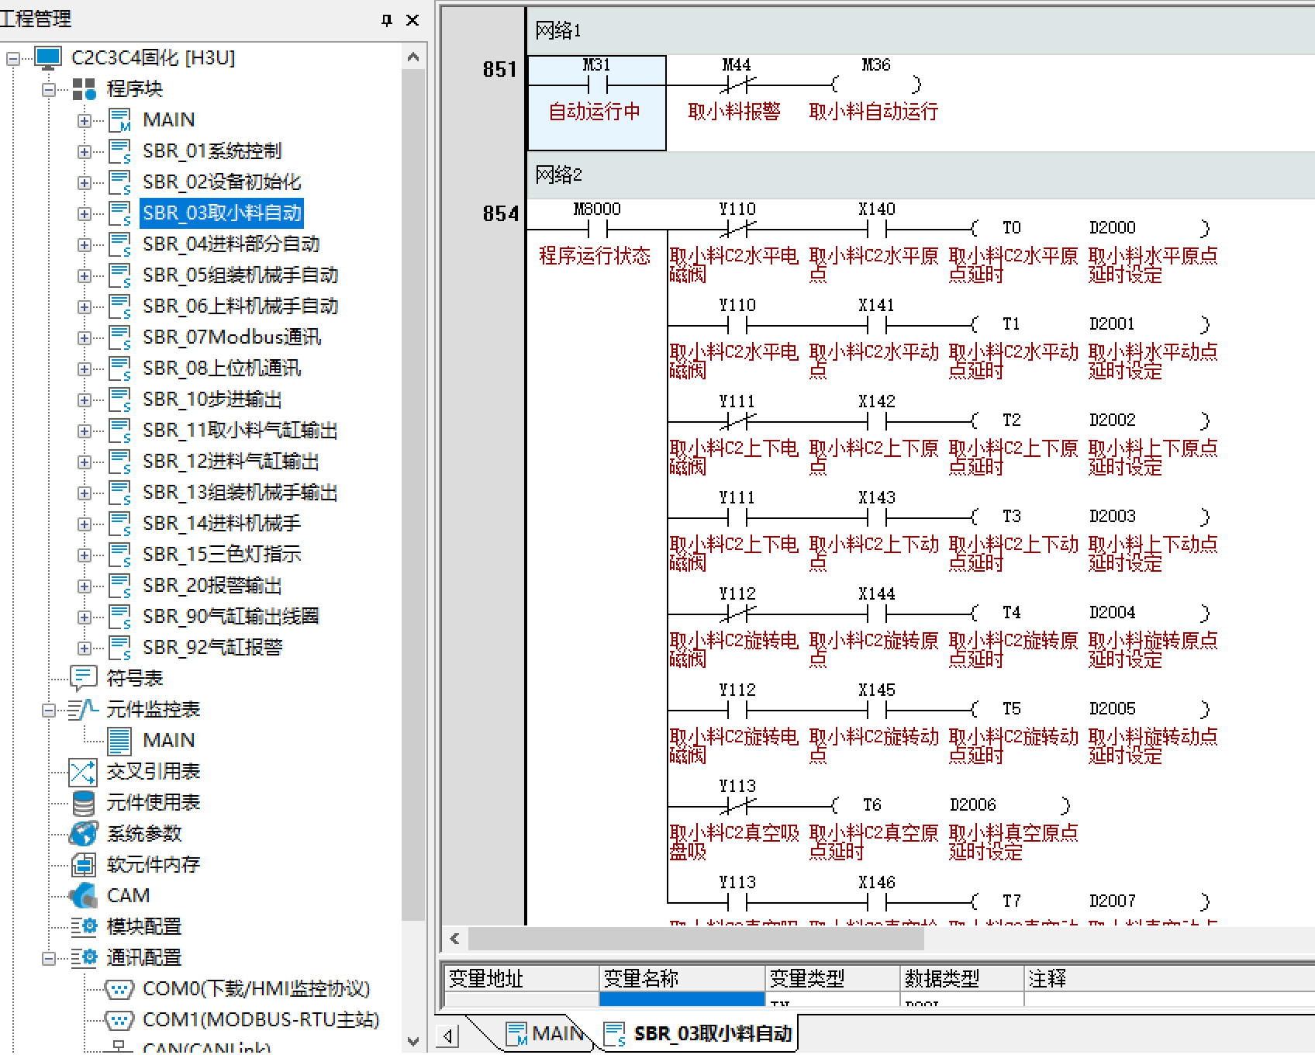Open the 交叉引用表 cross-reference icon
This screenshot has height=1055, width=1315.
click(83, 772)
